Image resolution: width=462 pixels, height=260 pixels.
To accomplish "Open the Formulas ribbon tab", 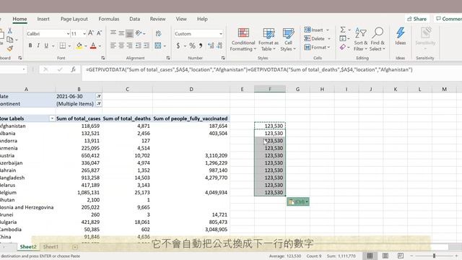I will pyautogui.click(x=109, y=19).
